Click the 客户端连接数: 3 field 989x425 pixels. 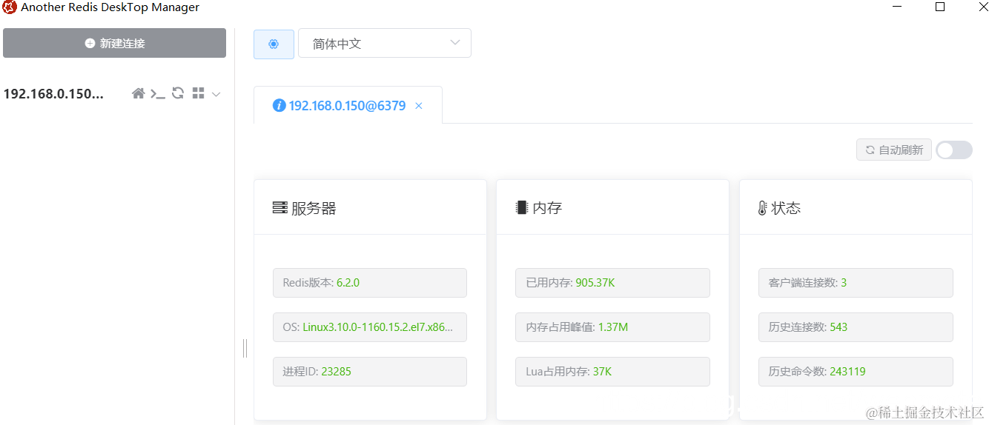856,283
